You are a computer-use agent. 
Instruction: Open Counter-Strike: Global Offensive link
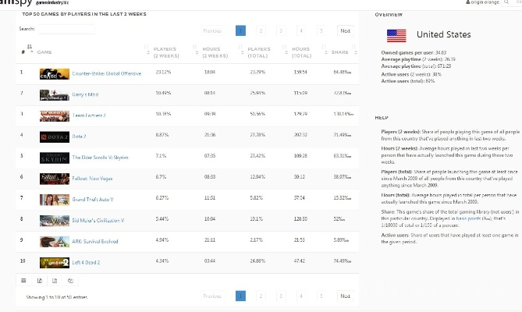[x=107, y=73]
